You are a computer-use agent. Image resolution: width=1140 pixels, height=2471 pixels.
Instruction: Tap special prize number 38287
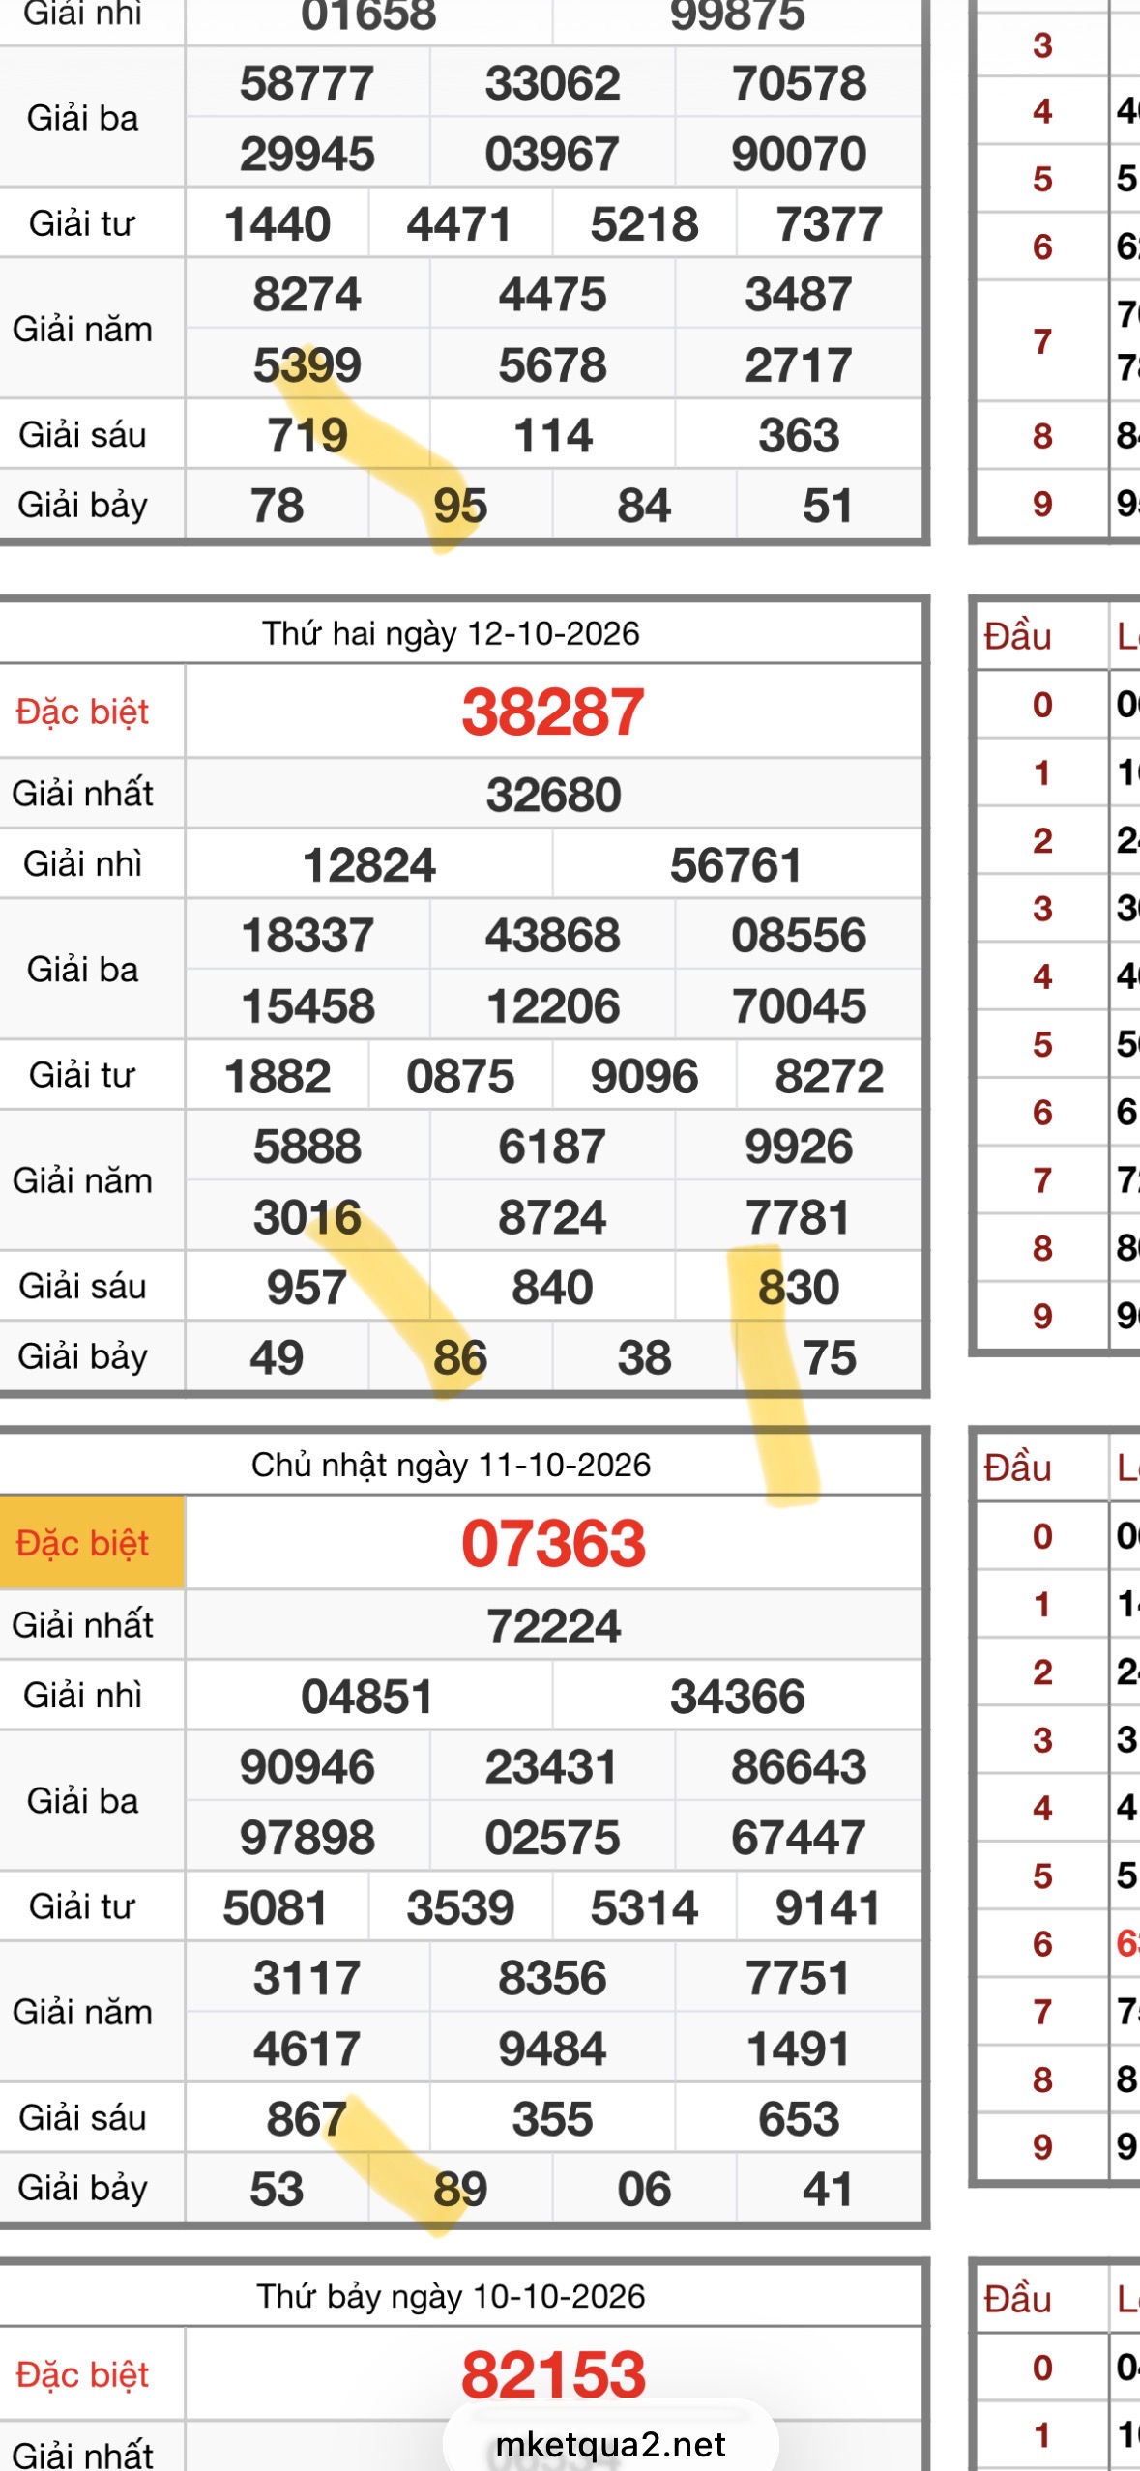553,712
